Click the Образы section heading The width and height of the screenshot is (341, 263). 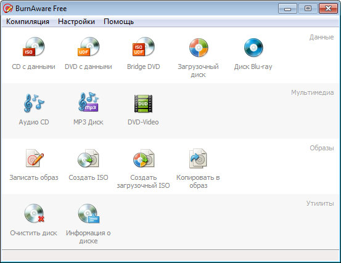tap(322, 148)
